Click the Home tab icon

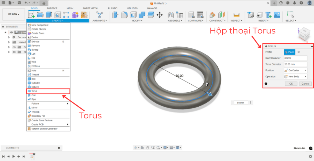click(44, 3)
